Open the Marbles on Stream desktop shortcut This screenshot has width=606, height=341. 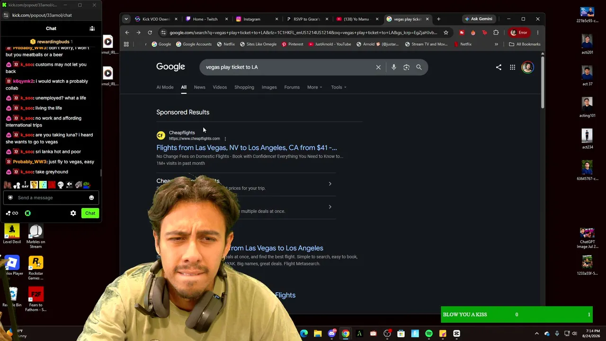(x=36, y=236)
